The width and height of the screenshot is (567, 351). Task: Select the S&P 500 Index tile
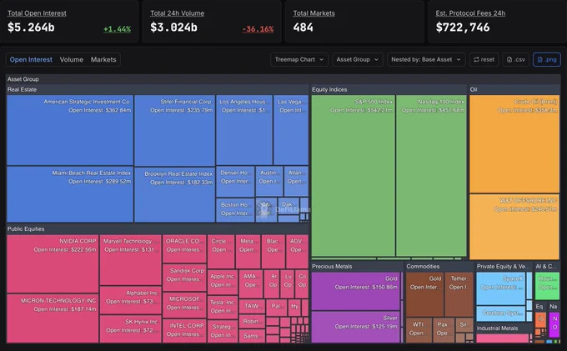[353, 176]
